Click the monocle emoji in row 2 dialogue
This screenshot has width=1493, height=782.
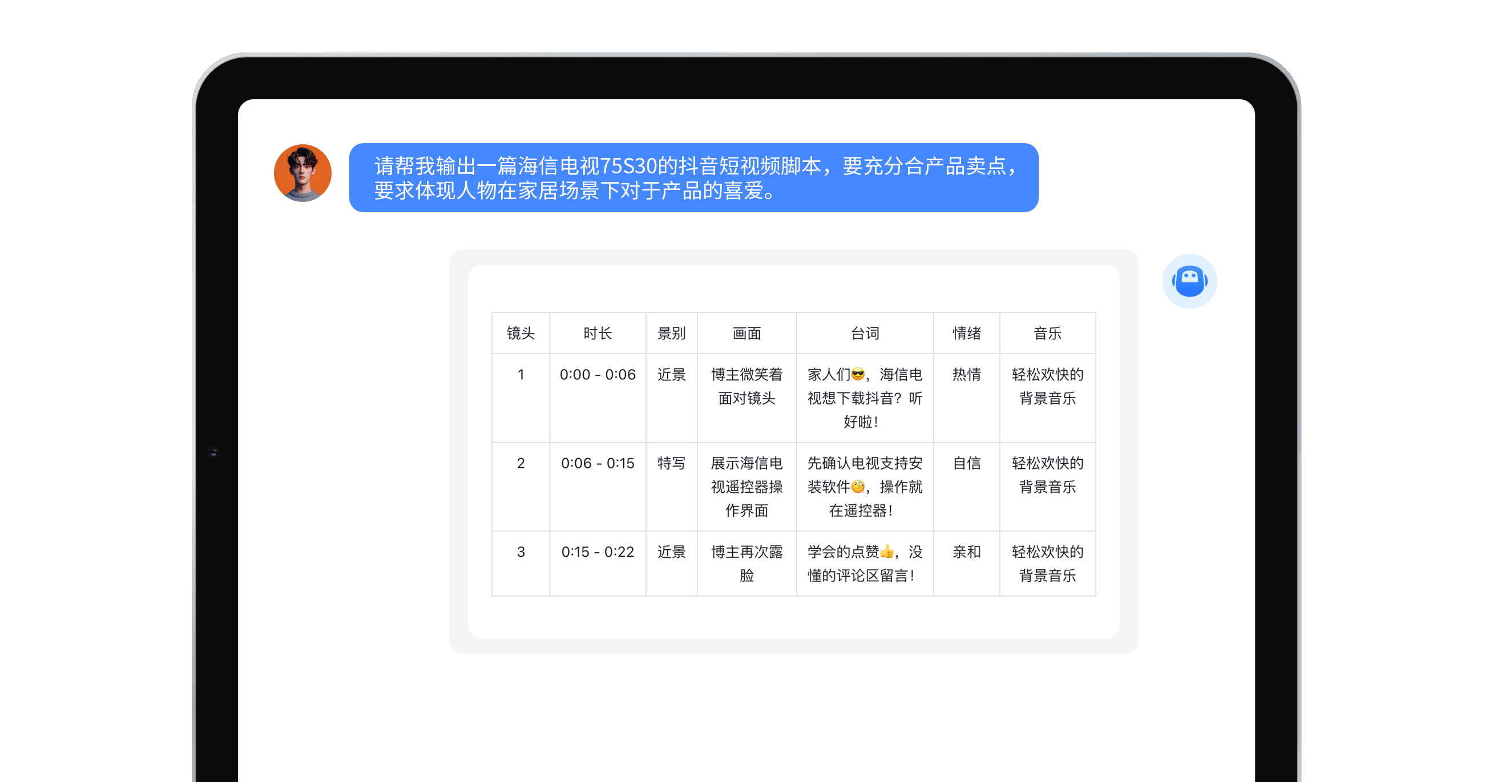[x=858, y=487]
